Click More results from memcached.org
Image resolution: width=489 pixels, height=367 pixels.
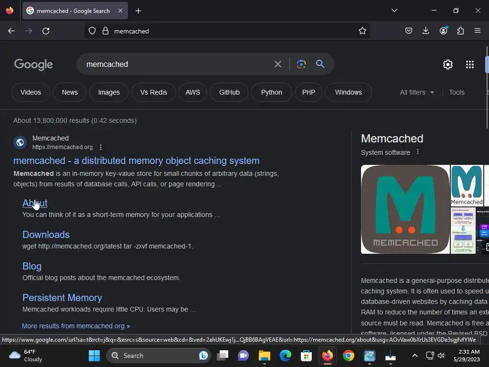click(76, 326)
